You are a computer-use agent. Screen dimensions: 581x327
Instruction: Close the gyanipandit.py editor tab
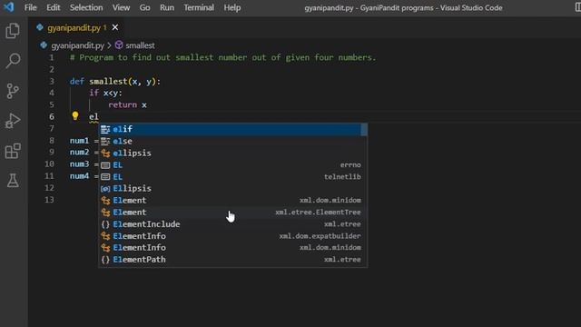115,27
